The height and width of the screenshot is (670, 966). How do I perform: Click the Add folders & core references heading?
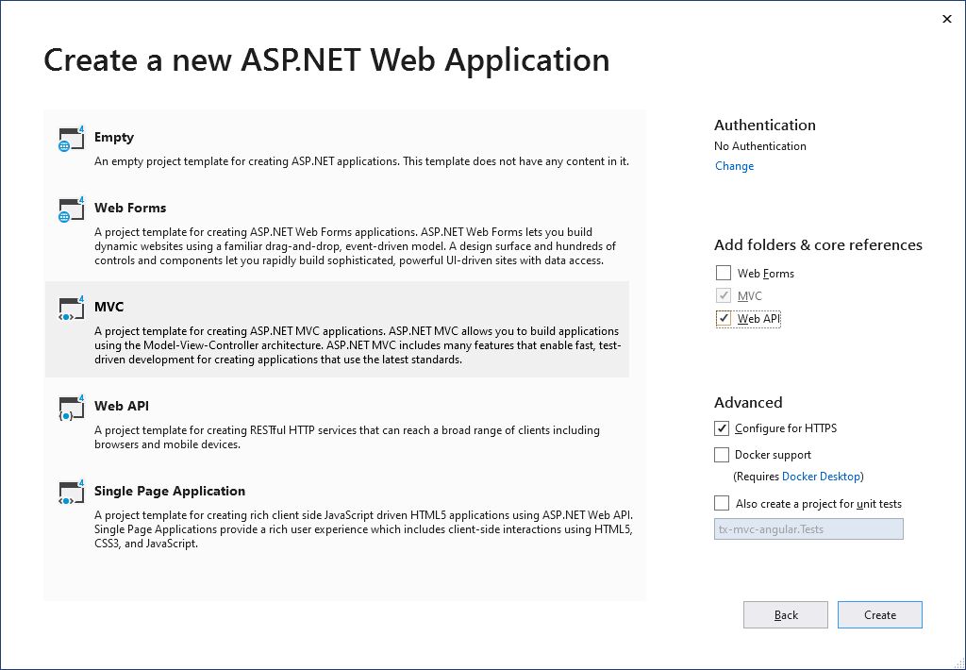[x=818, y=244]
